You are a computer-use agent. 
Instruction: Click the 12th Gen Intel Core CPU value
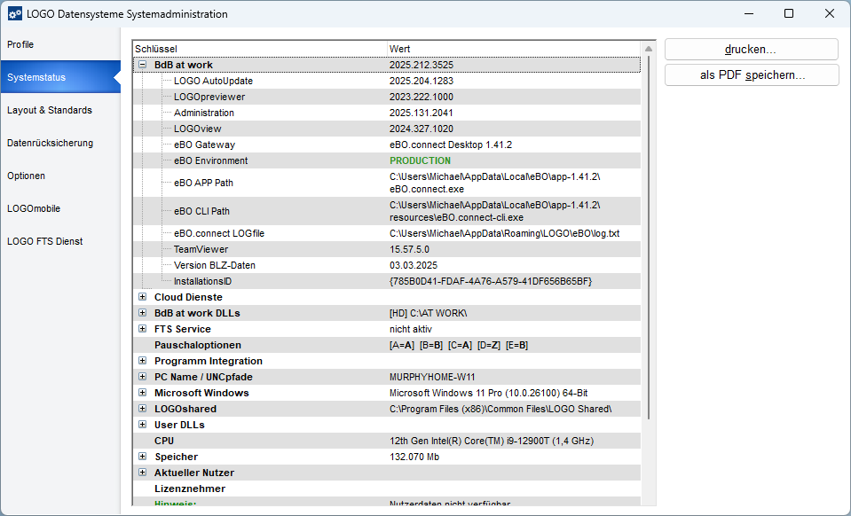492,442
